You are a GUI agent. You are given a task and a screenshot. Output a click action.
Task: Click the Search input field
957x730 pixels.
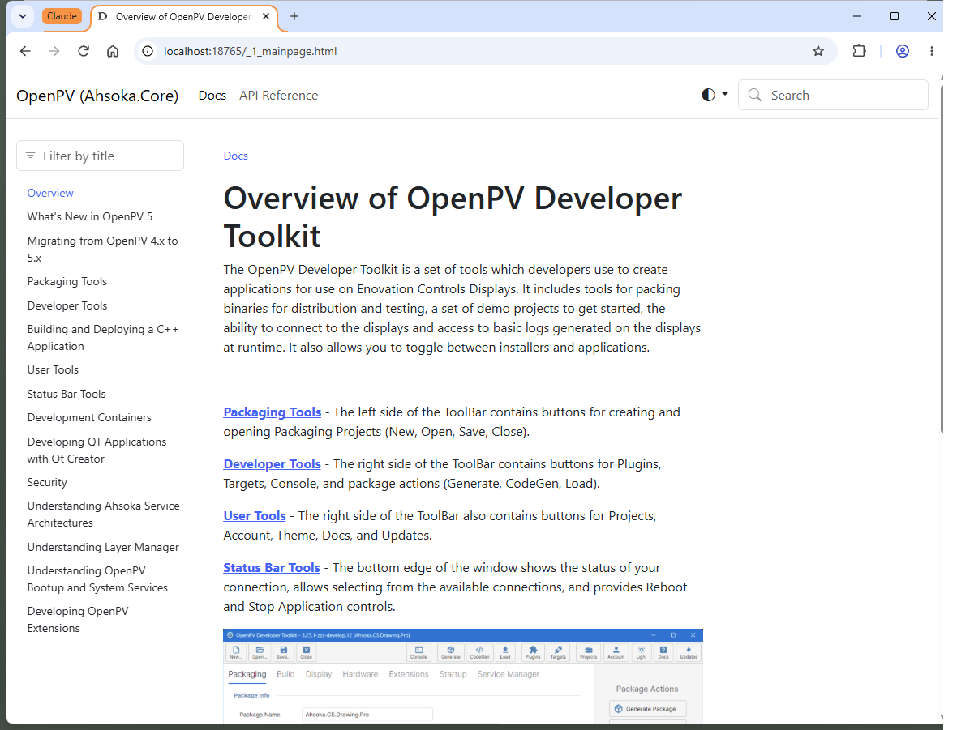(833, 95)
